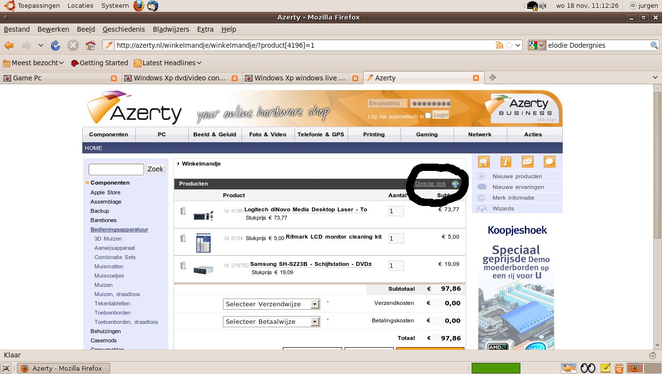This screenshot has width=662, height=374.
Task: Click the globe icon next to Directe link
Action: 455,184
